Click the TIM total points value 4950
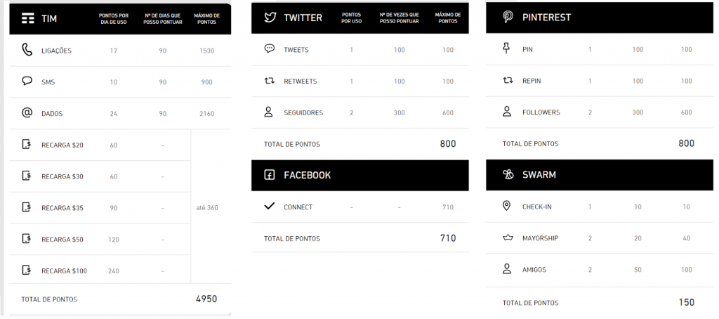 206,299
